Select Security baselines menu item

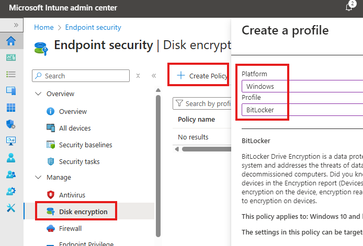(85, 145)
